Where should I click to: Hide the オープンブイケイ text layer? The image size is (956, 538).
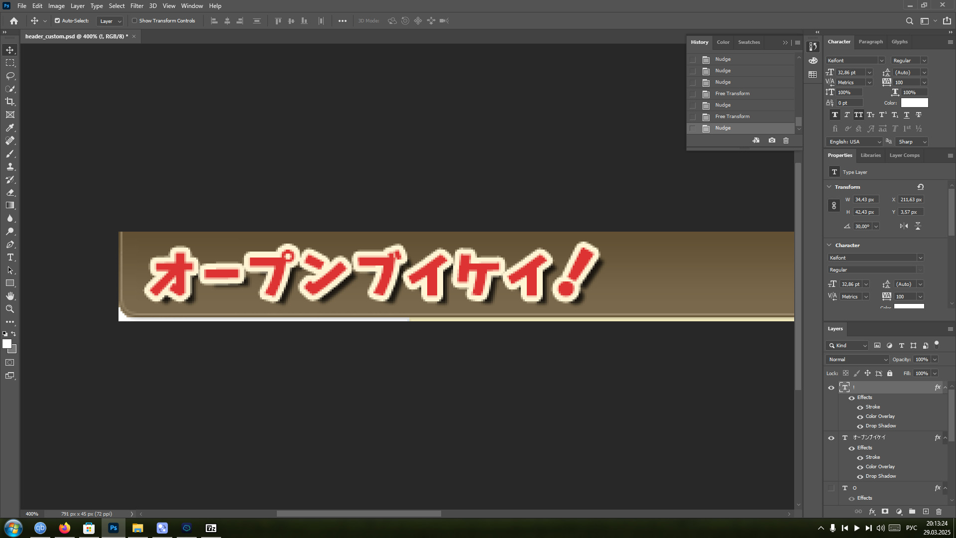click(x=831, y=438)
